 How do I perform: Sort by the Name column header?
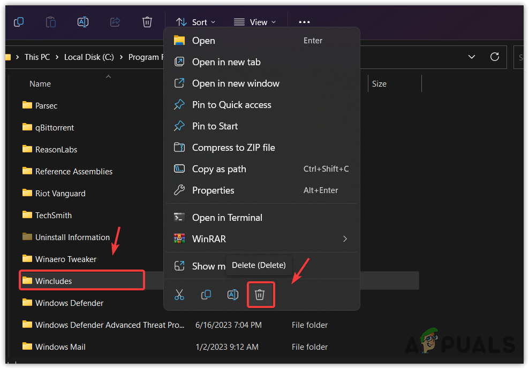40,84
